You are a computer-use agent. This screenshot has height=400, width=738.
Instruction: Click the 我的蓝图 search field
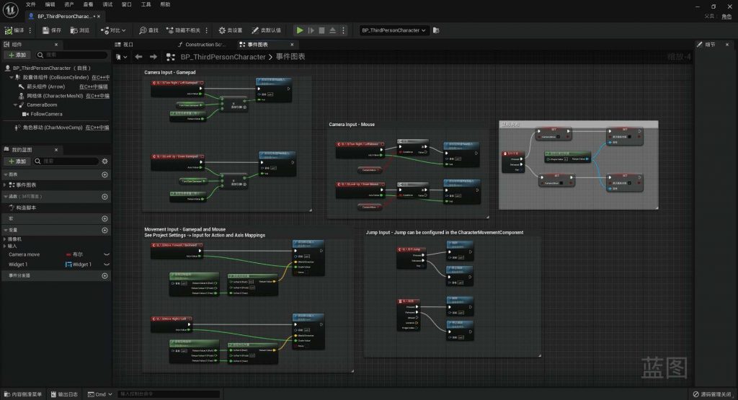(66, 161)
